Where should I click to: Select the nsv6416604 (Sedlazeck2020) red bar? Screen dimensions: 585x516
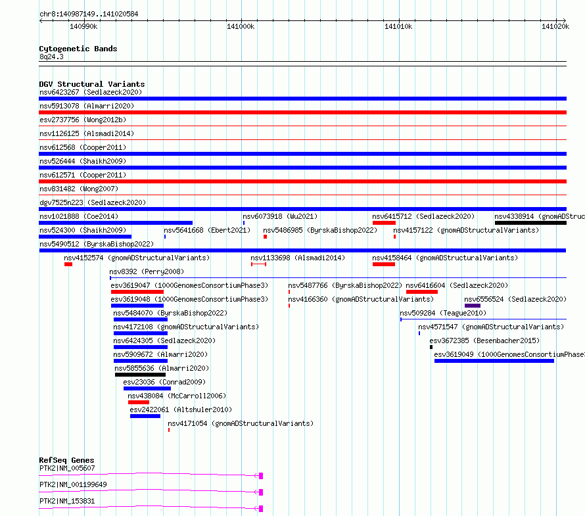pyautogui.click(x=422, y=292)
